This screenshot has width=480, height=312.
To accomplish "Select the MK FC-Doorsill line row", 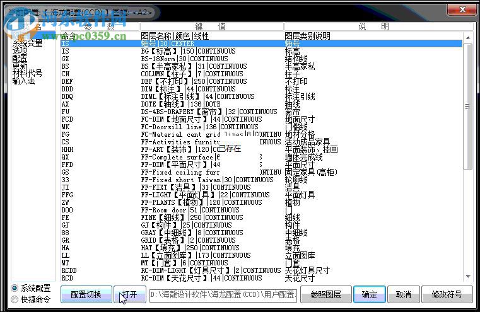I will coord(261,127).
